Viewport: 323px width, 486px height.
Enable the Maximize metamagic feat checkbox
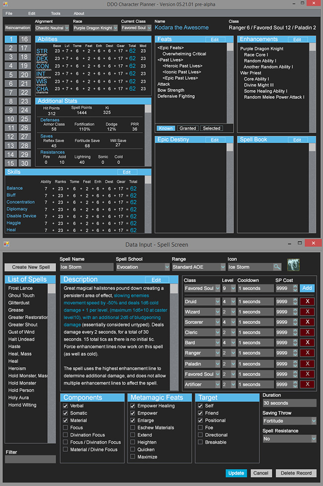[x=133, y=457]
